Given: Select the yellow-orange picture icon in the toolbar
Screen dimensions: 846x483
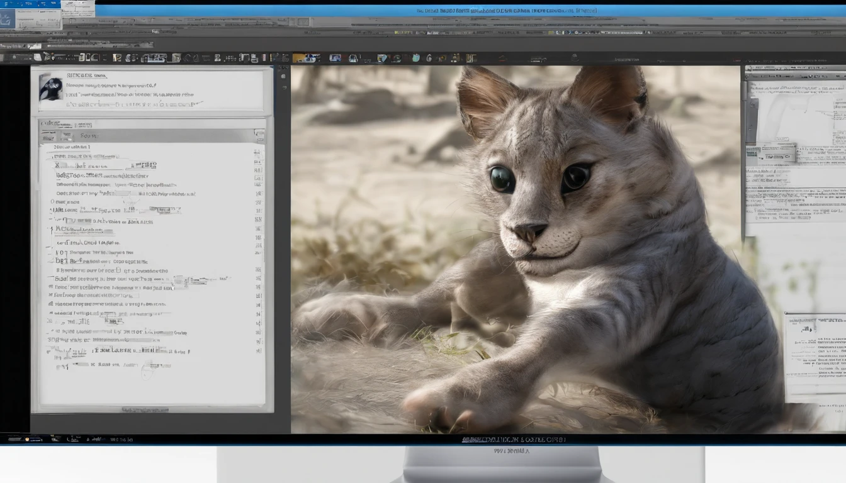Looking at the screenshot, I should (x=307, y=58).
